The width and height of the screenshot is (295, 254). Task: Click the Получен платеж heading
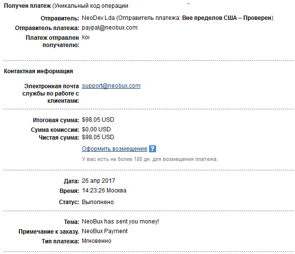pyautogui.click(x=27, y=6)
